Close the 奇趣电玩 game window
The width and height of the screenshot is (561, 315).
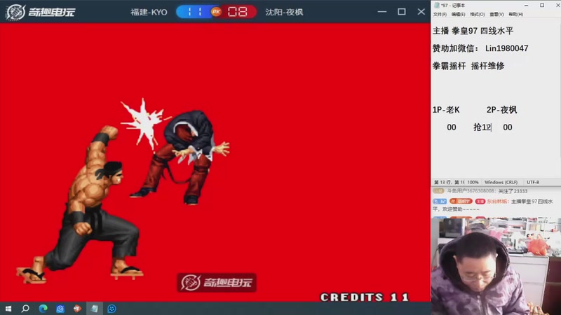(421, 12)
